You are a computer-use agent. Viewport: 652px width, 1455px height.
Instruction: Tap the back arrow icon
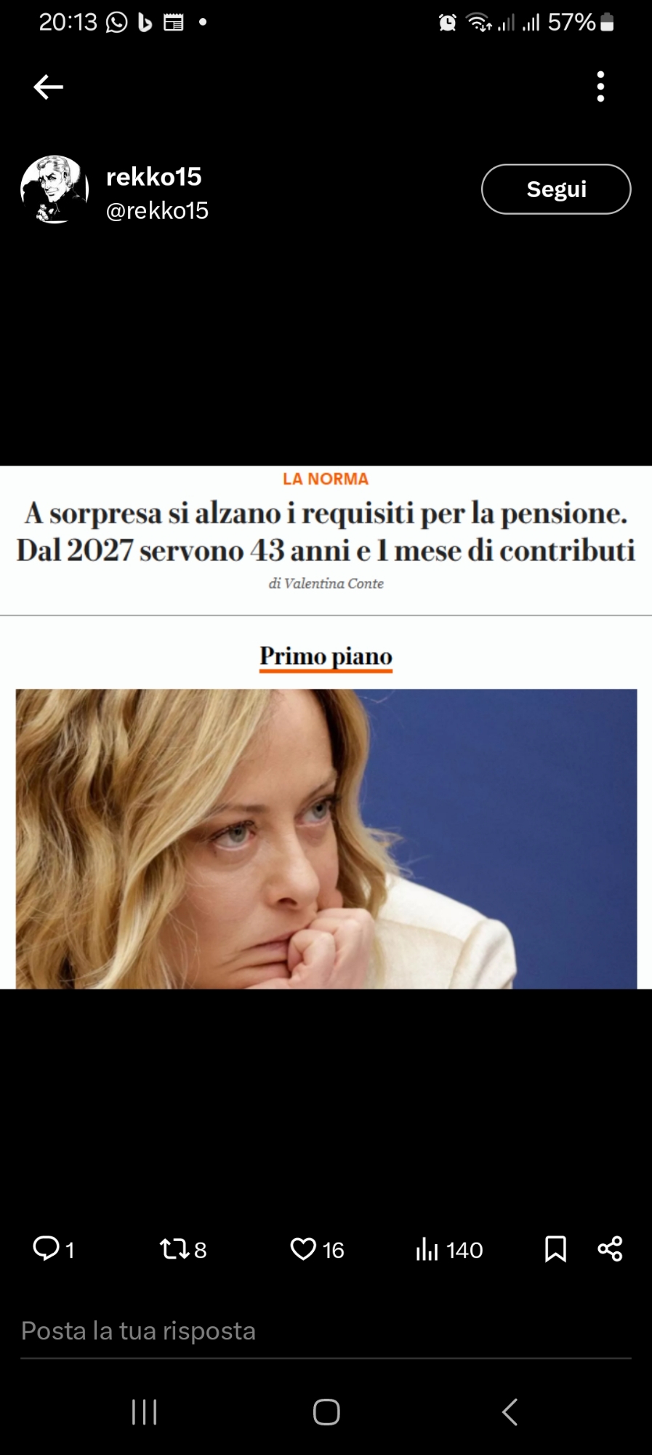pyautogui.click(x=48, y=87)
